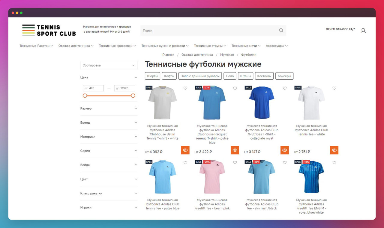Screen dimensions: 384x228
Task: Click the search magnifier icon
Action: click(281, 31)
